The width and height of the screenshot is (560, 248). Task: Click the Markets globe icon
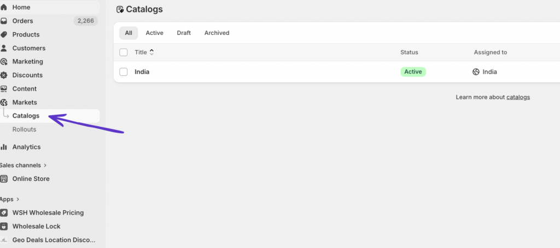[4, 102]
